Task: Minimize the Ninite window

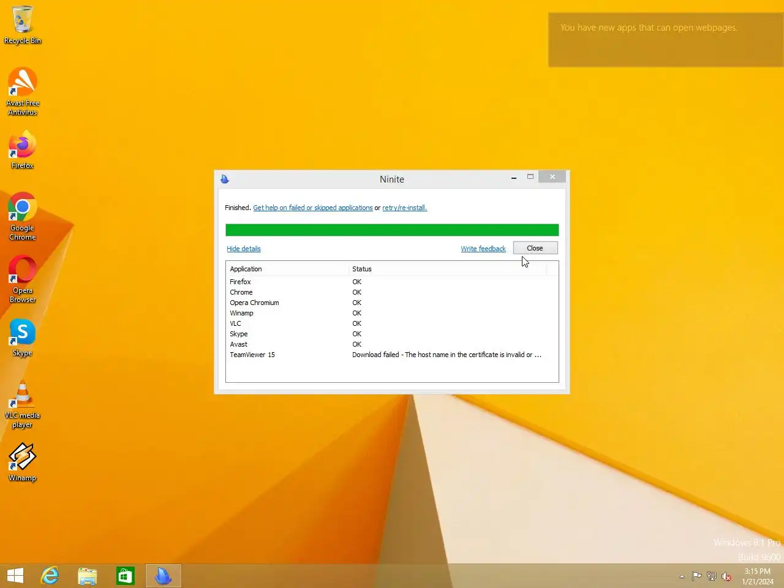Action: [x=514, y=177]
